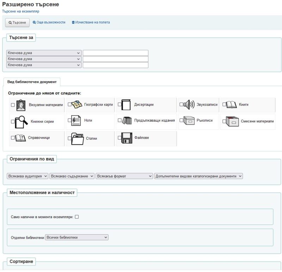Click the Изчистване на полета link
The image size is (282, 272).
coord(91,22)
